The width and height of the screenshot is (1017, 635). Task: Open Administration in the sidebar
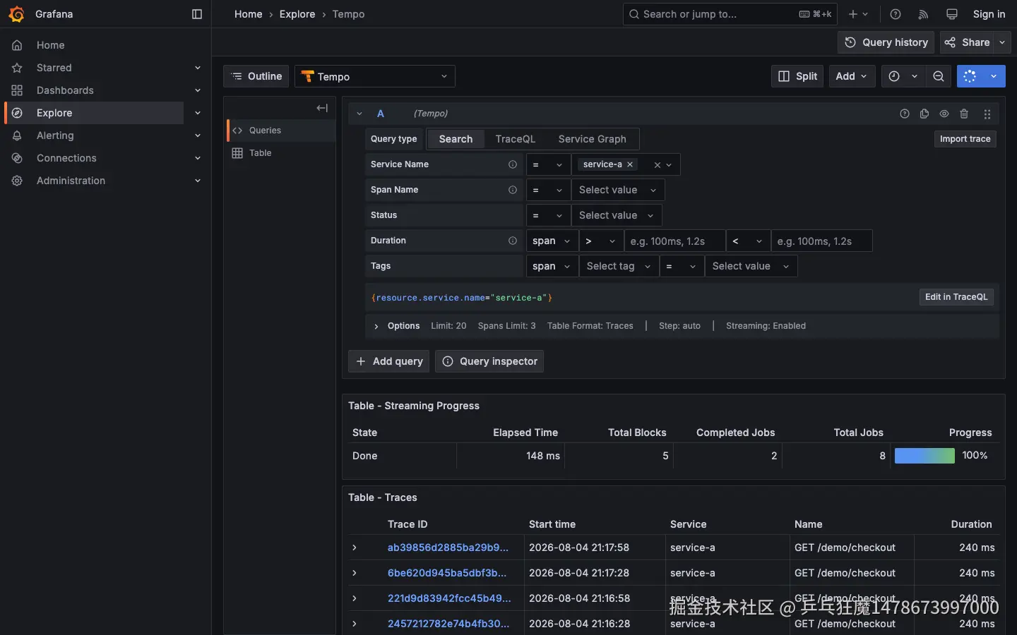pyautogui.click(x=71, y=181)
